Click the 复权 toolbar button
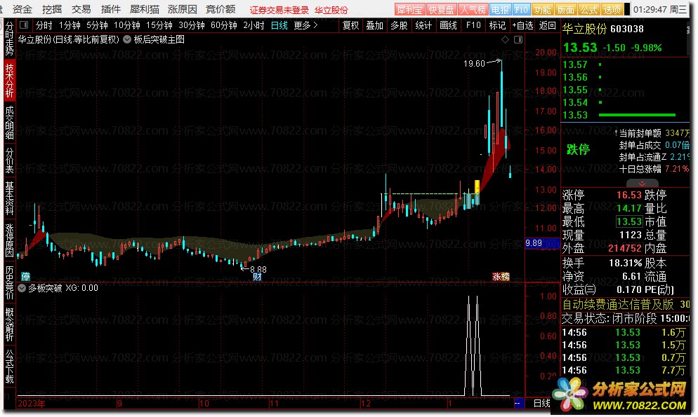This screenshot has height=417, width=698. [x=351, y=25]
